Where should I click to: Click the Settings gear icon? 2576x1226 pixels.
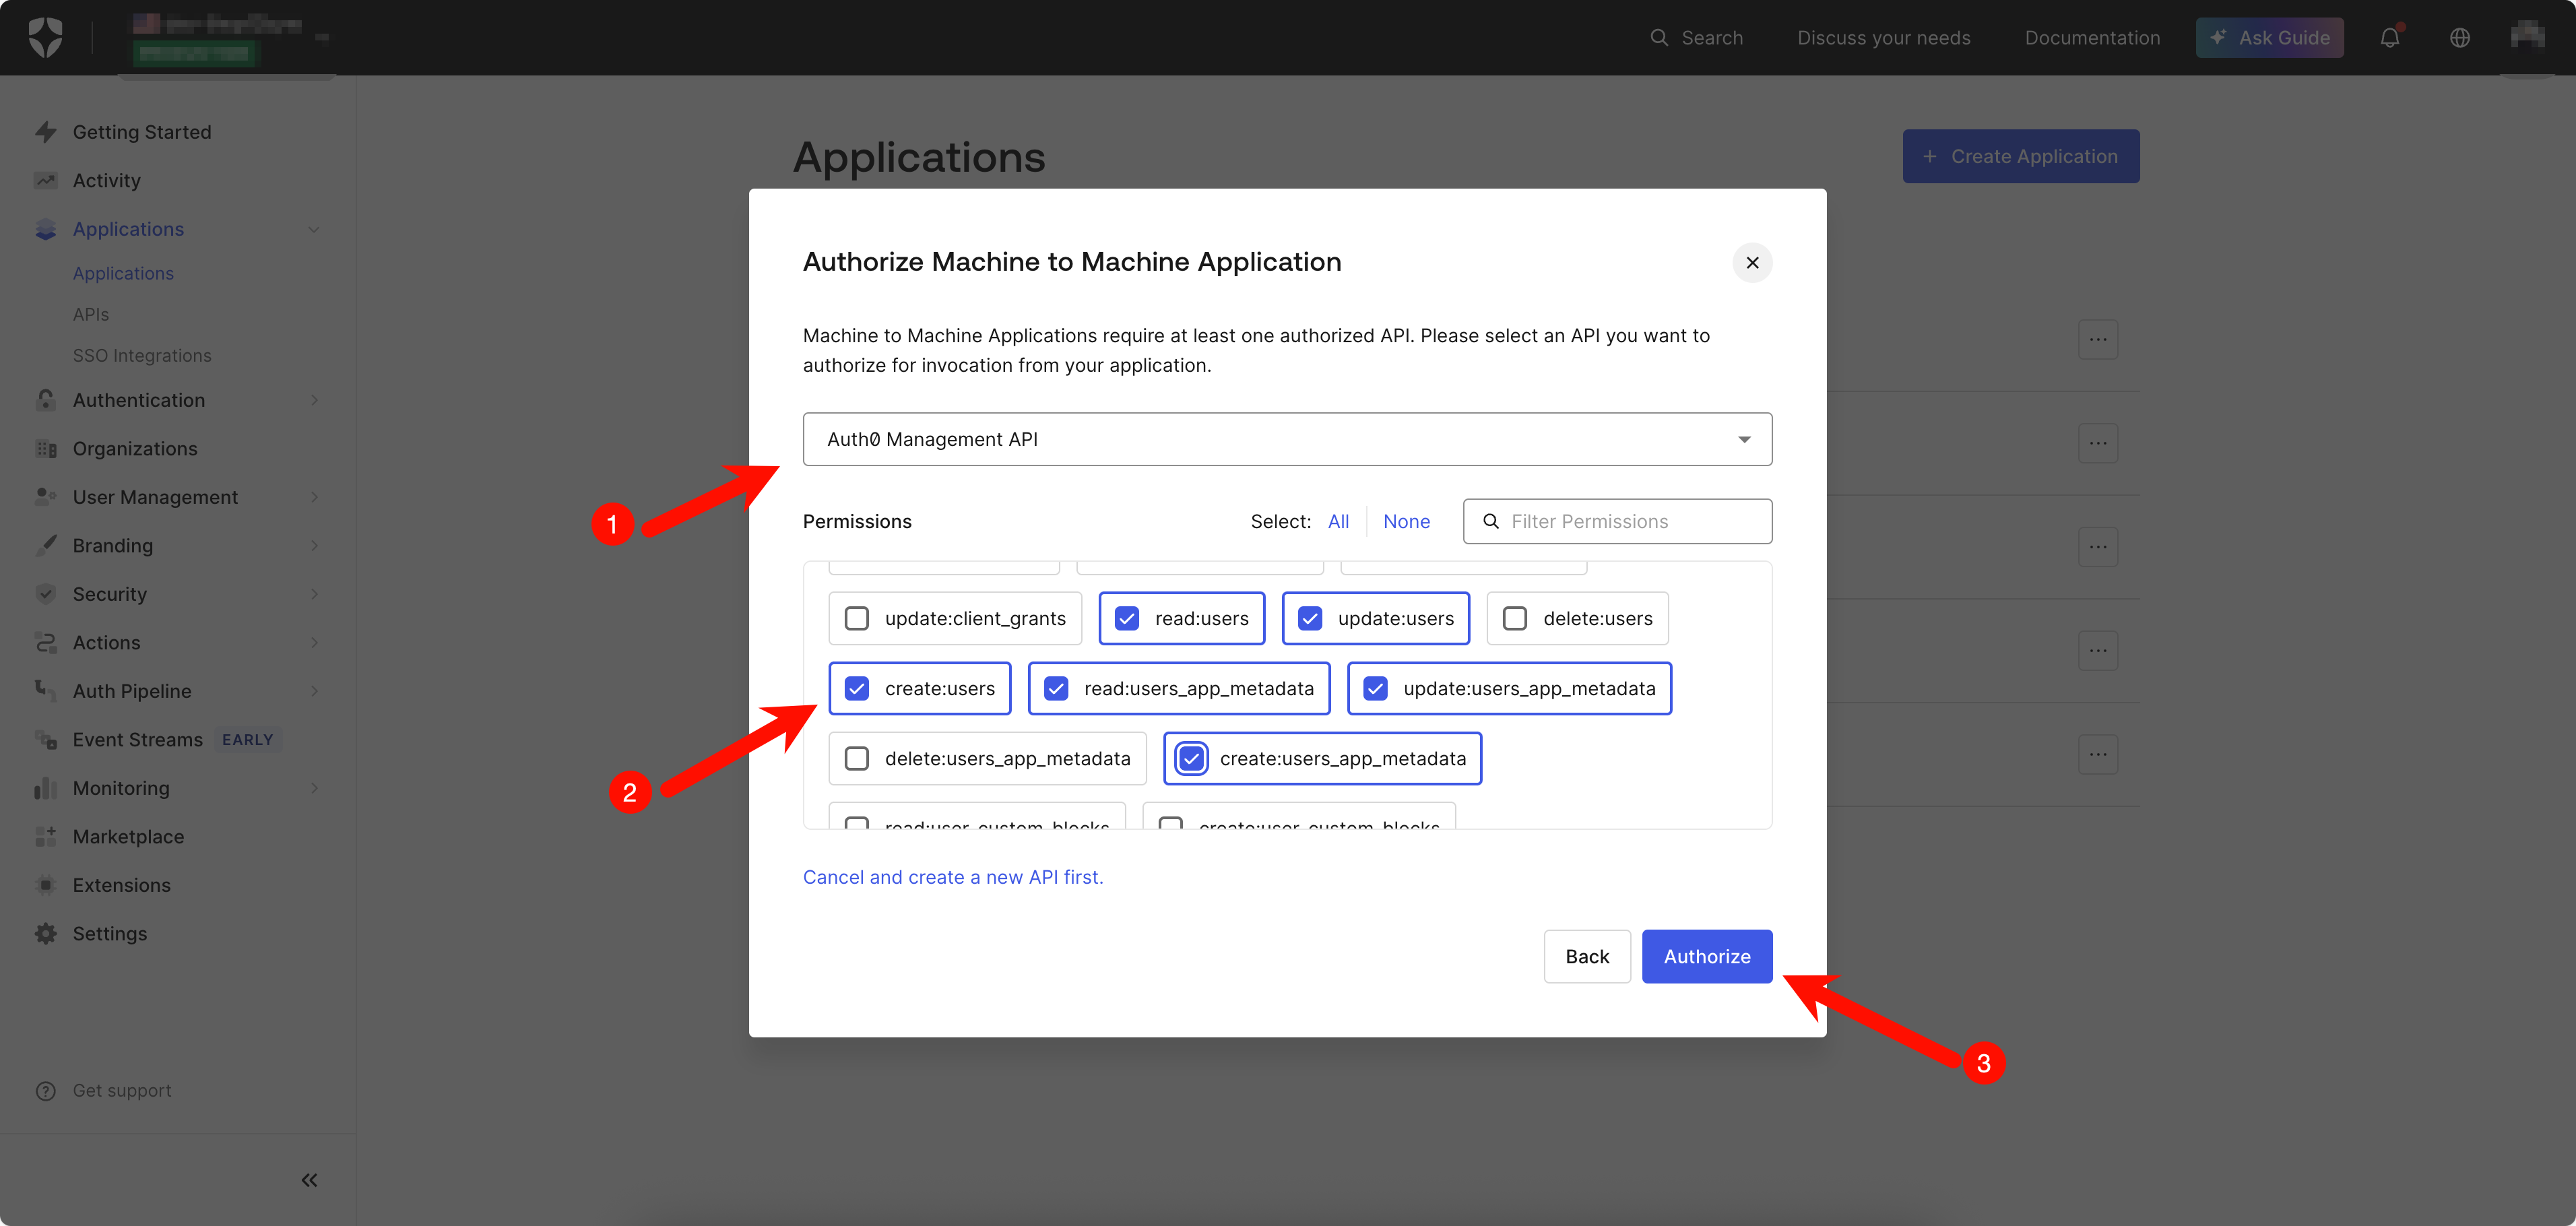(45, 934)
